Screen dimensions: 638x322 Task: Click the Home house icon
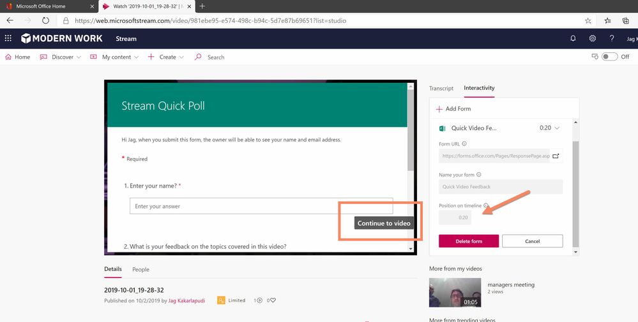(8, 57)
